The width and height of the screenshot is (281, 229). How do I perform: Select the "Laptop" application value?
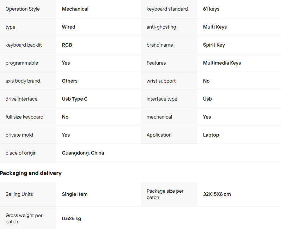click(211, 135)
